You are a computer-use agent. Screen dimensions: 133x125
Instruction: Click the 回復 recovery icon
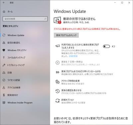4,72
